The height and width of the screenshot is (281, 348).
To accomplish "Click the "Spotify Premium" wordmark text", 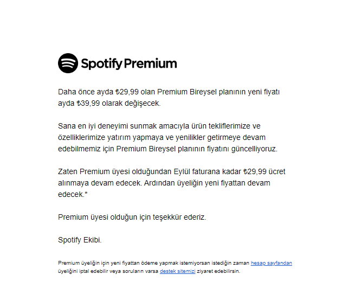I will pos(129,63).
